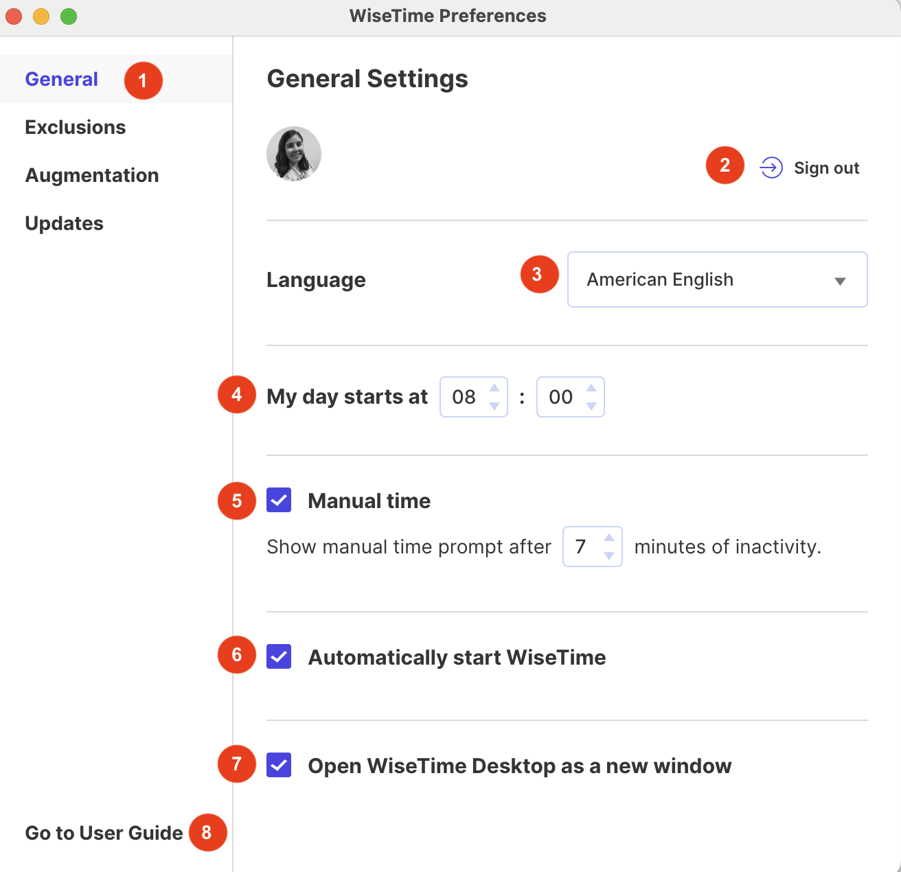Decrease inactivity minutes with down arrow
Screen dimensions: 901x872
pyautogui.click(x=609, y=556)
